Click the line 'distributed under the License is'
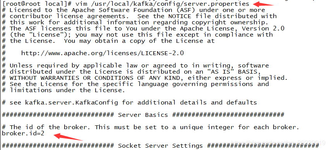Image resolution: width=329 pixels, height=150 pixels. pos(131,72)
